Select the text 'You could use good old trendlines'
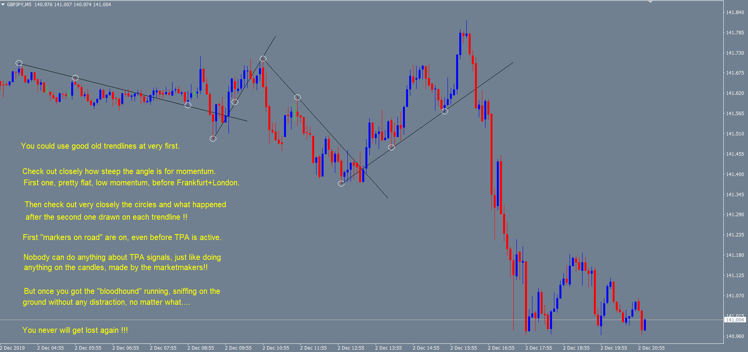 pos(100,146)
